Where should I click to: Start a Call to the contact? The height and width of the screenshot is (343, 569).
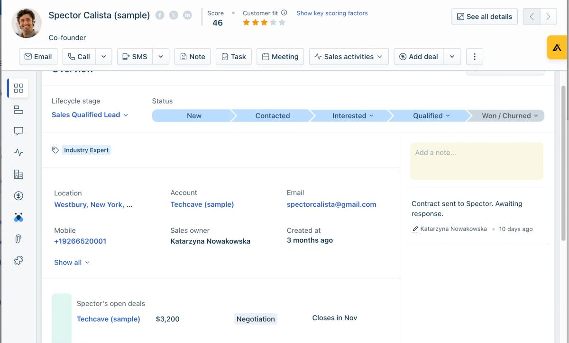click(x=79, y=57)
